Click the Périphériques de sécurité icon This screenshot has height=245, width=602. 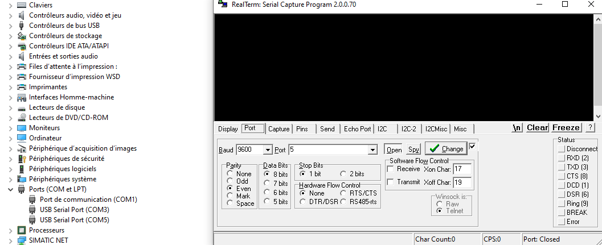[x=22, y=159]
